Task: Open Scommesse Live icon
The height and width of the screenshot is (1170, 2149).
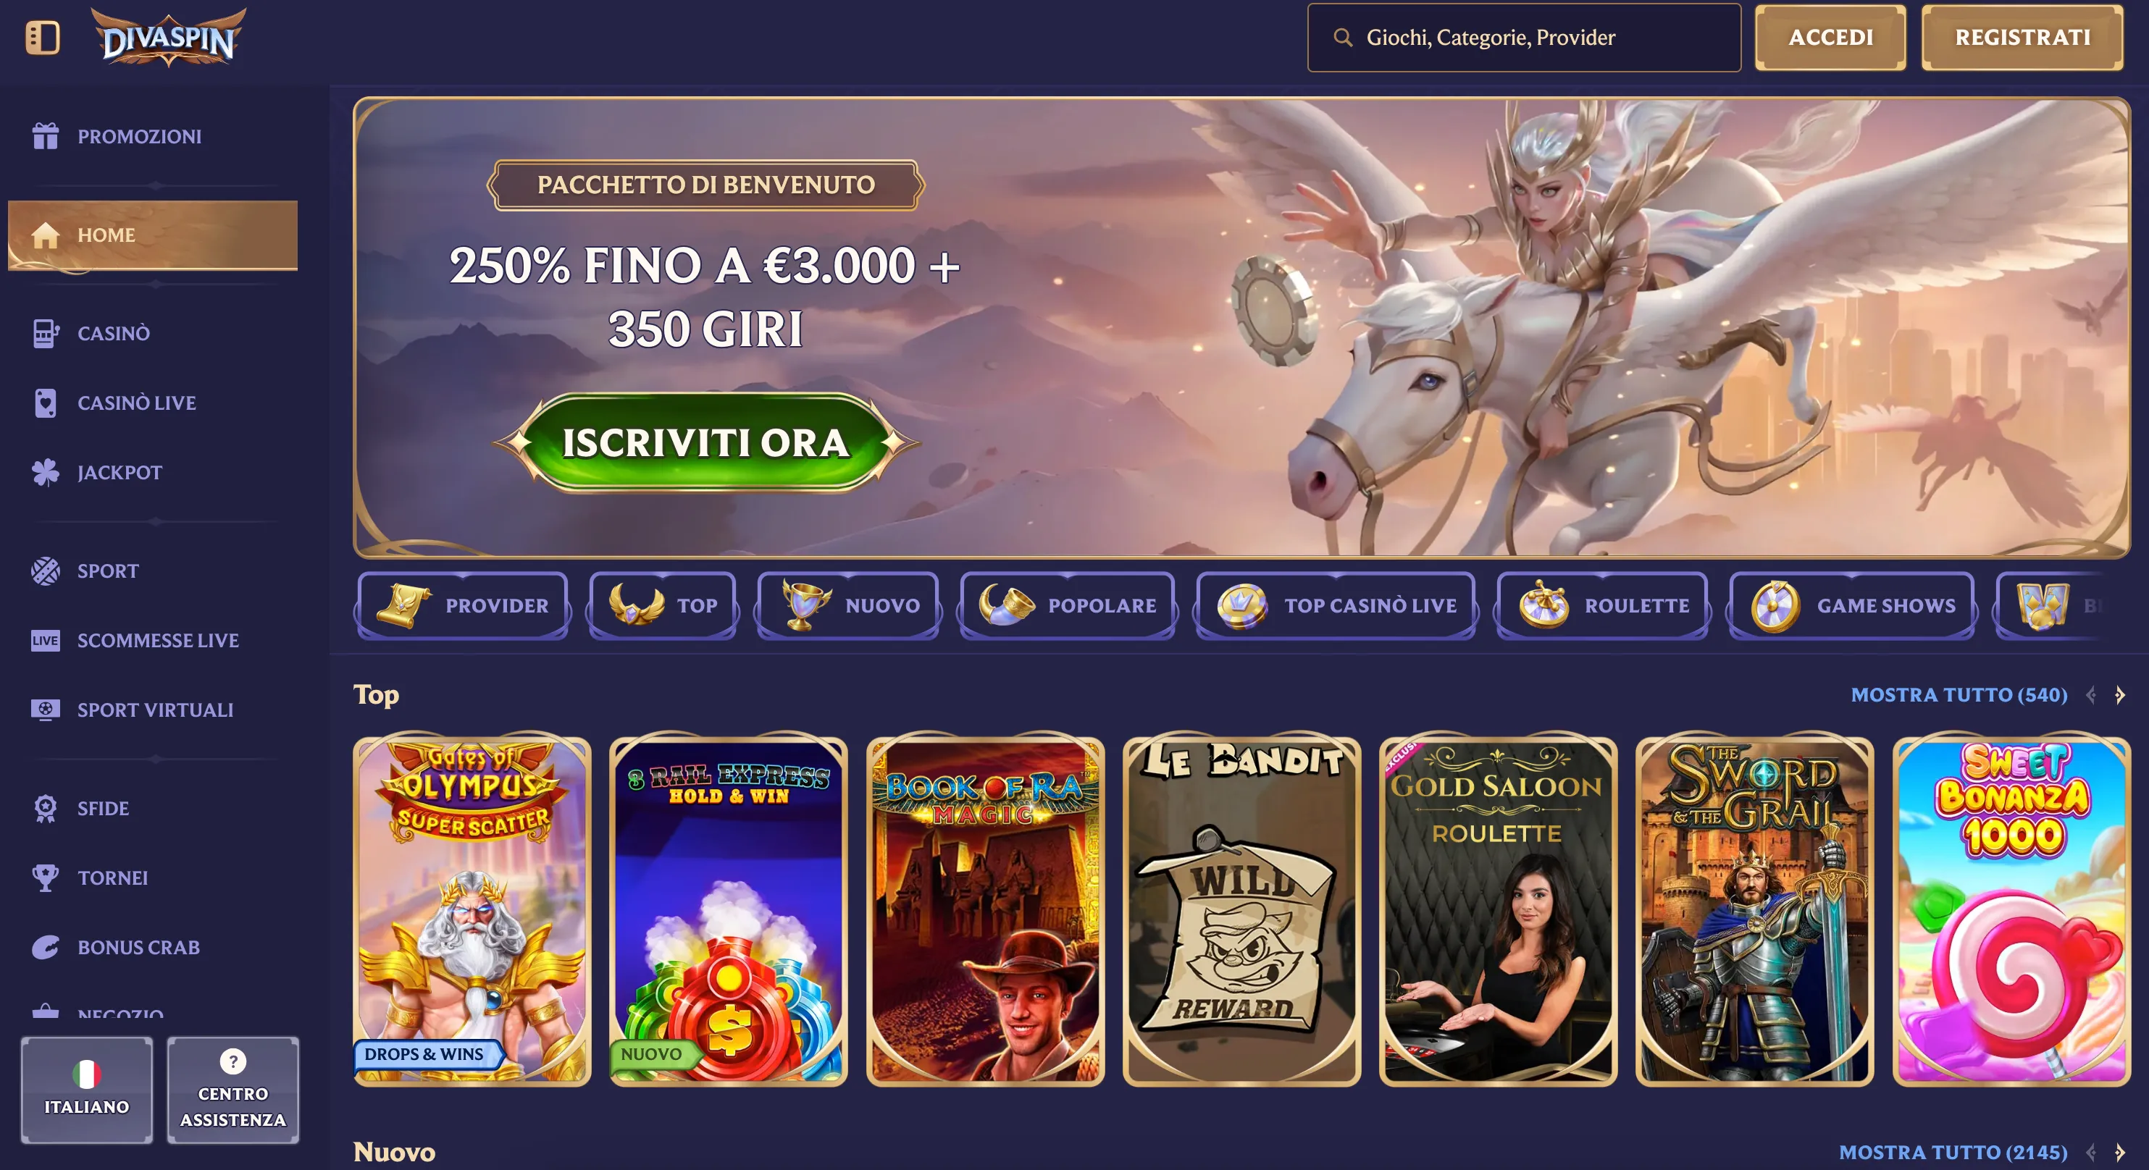Action: (45, 641)
